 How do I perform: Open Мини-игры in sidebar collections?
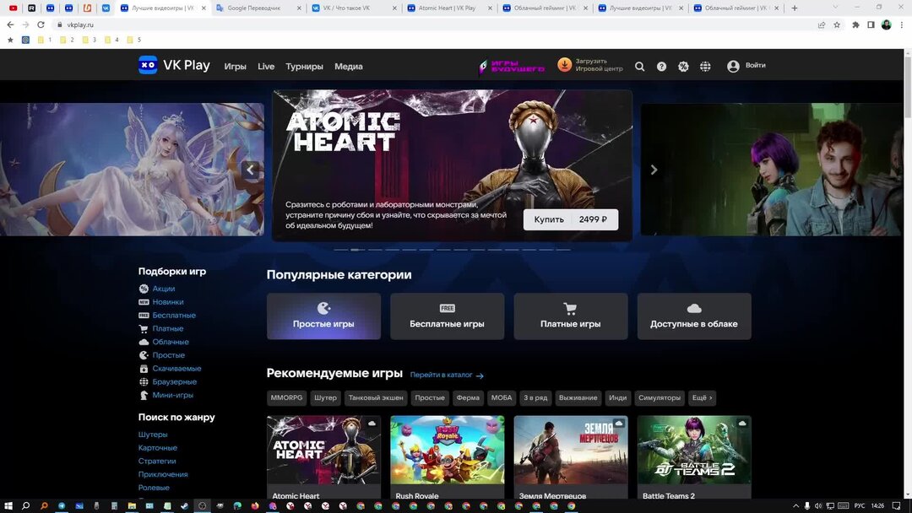coord(173,396)
